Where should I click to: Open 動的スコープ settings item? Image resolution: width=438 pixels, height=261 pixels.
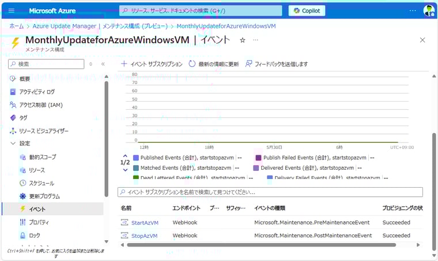[43, 157]
